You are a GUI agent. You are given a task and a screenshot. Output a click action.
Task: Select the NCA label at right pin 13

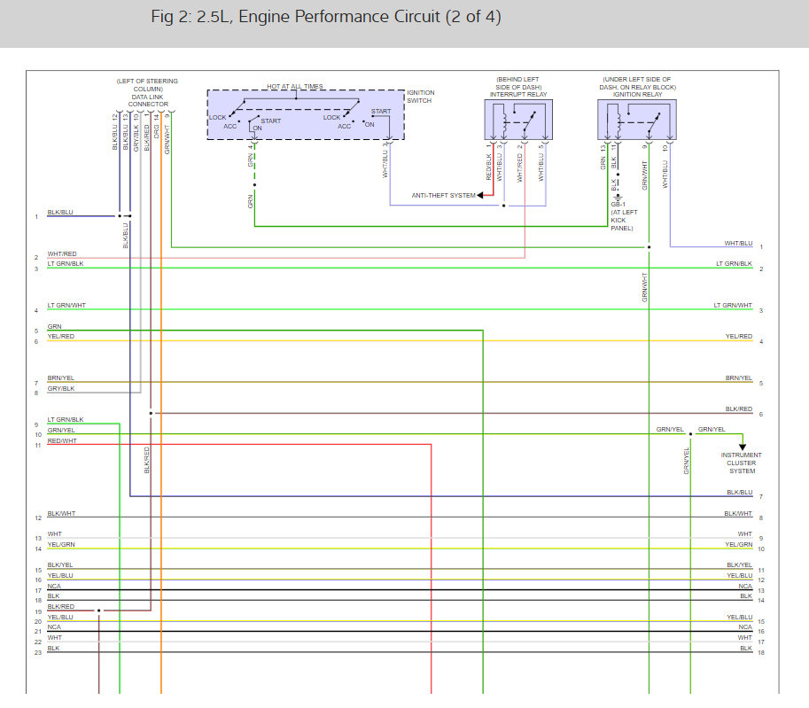pos(745,587)
